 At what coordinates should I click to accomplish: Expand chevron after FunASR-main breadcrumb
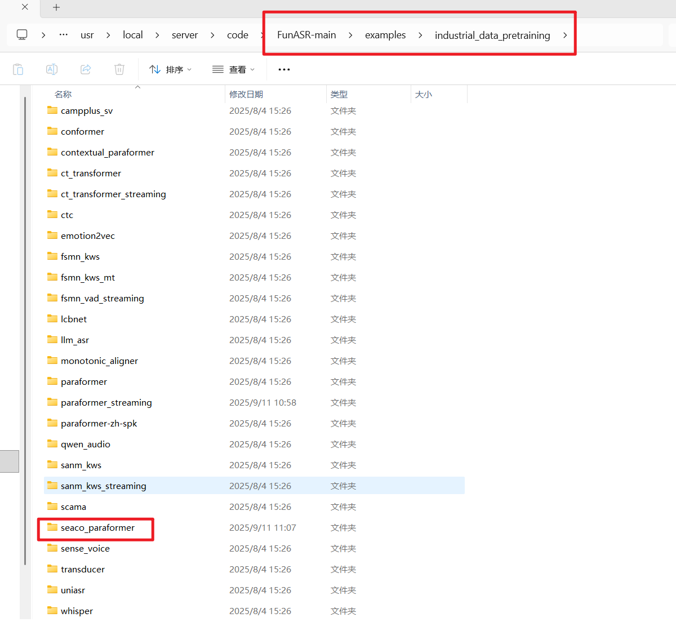click(x=350, y=35)
